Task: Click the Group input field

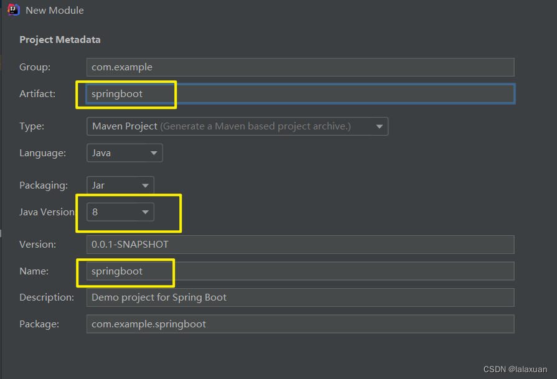Action: 300,67
